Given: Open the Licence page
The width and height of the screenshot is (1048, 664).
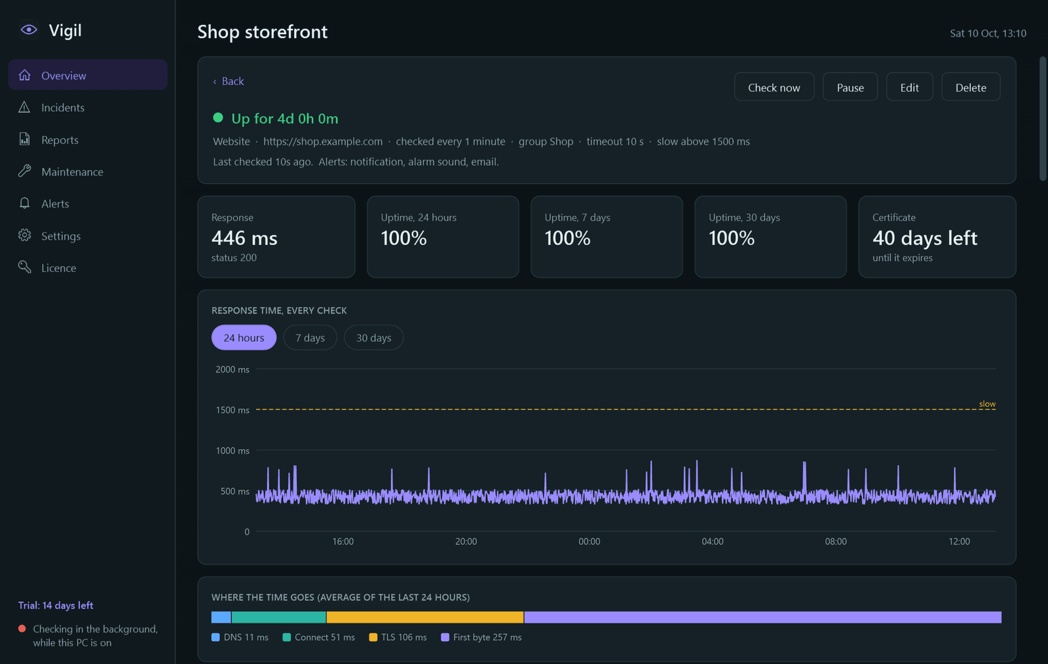Looking at the screenshot, I should pos(88,268).
